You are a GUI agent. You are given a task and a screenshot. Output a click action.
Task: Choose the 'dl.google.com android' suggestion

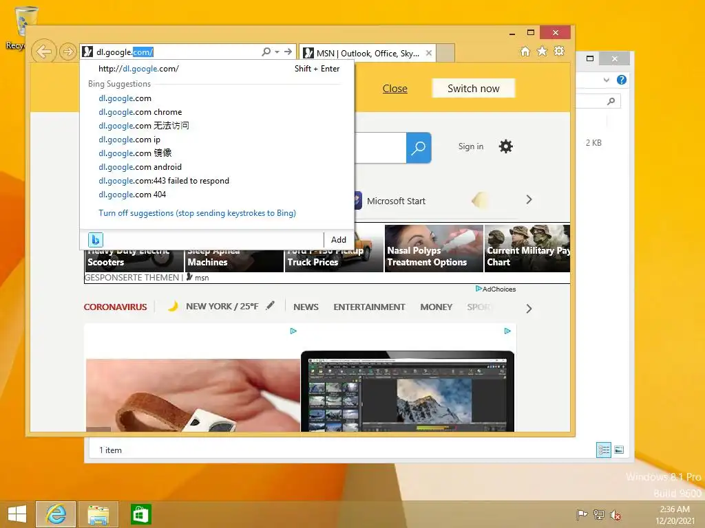point(140,167)
